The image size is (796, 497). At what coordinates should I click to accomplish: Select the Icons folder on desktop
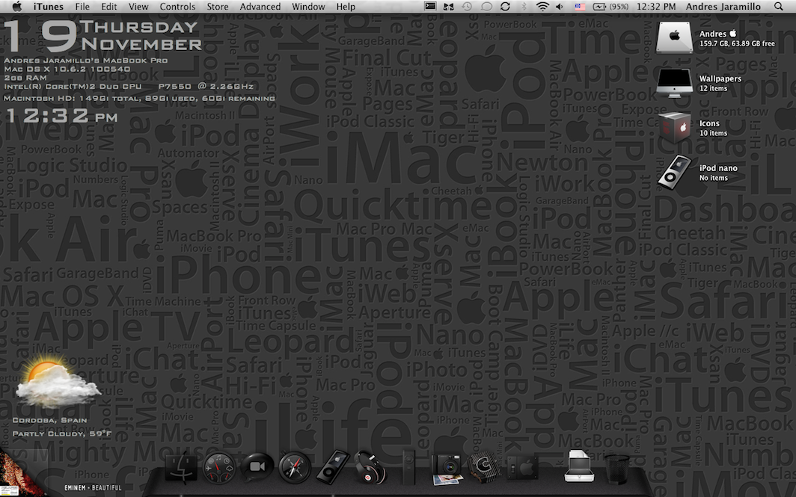pyautogui.click(x=674, y=127)
